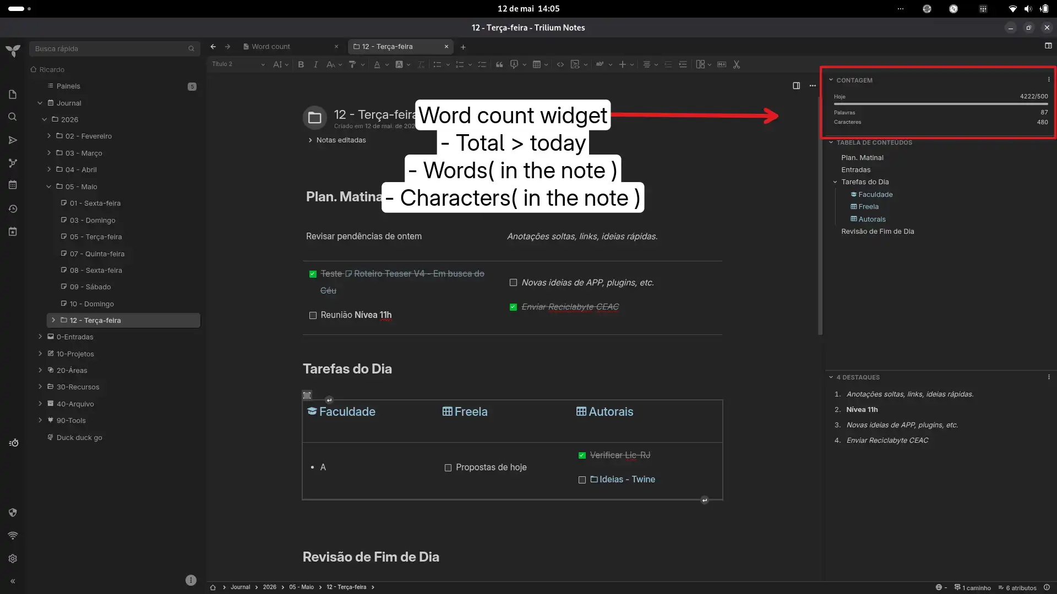
Task: Collapse the Journal tree node
Action: point(40,103)
